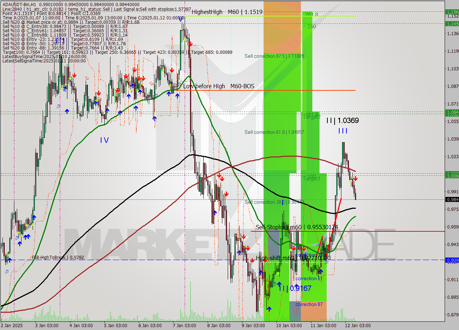Click the 'Target1' label
This screenshot has height=330, width=459.
[312, 178]
